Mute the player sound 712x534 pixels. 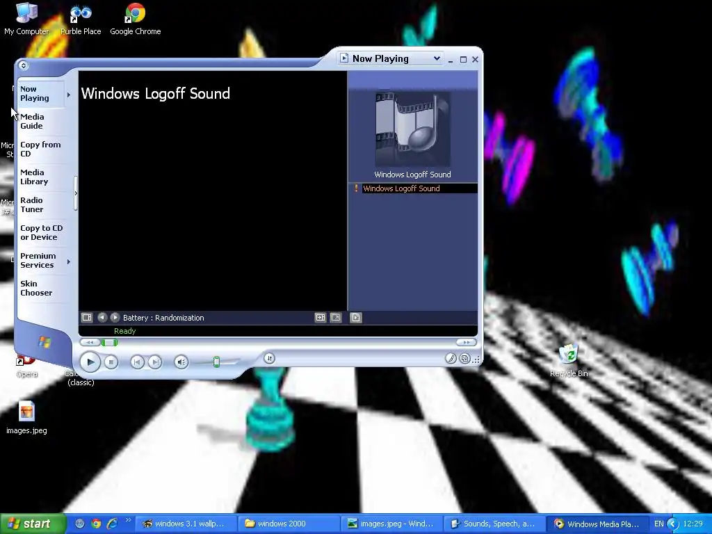(181, 362)
